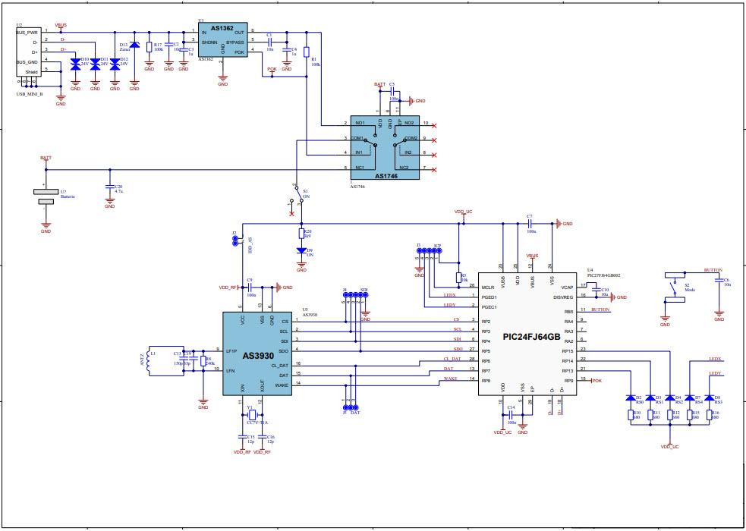Select LED D2 in the RS0 row
The width and height of the screenshot is (746, 531).
click(631, 397)
